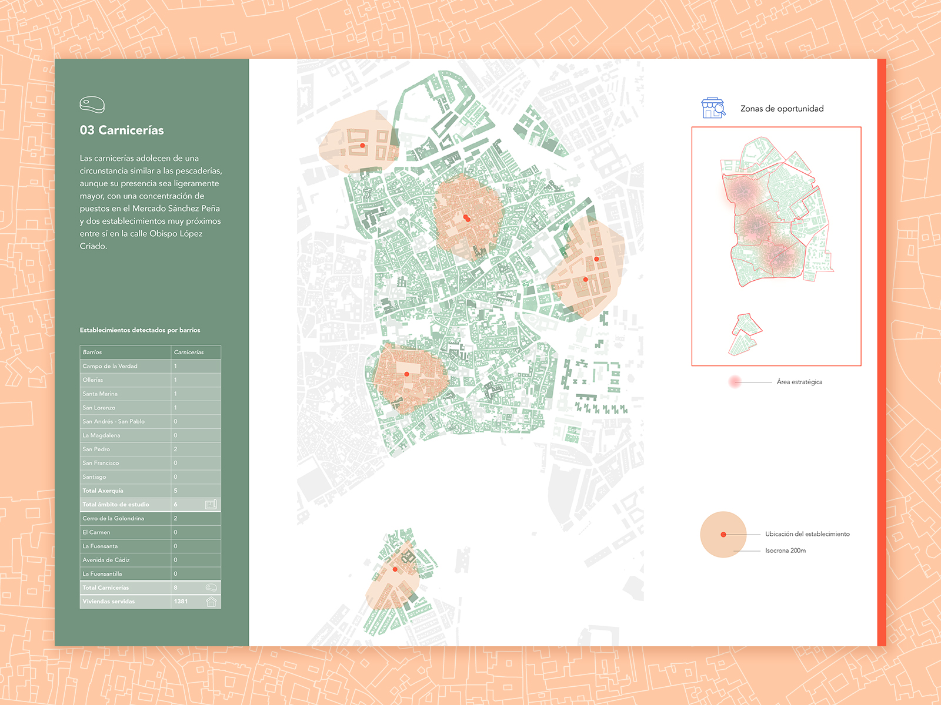
Task: Click the Isocrona 200m legend label
Action: [x=785, y=551]
